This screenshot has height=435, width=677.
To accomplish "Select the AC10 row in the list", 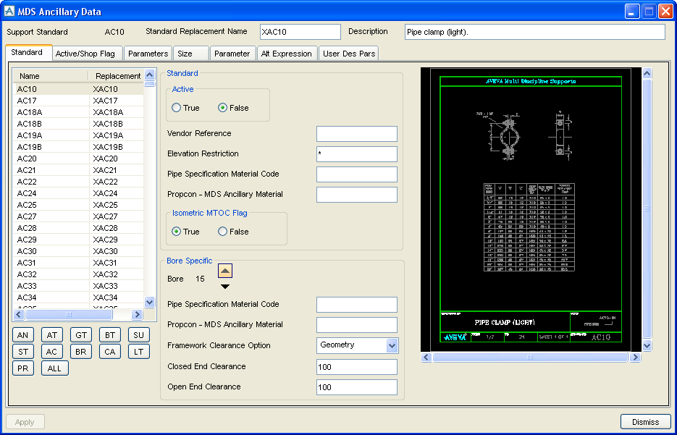I will coord(80,89).
